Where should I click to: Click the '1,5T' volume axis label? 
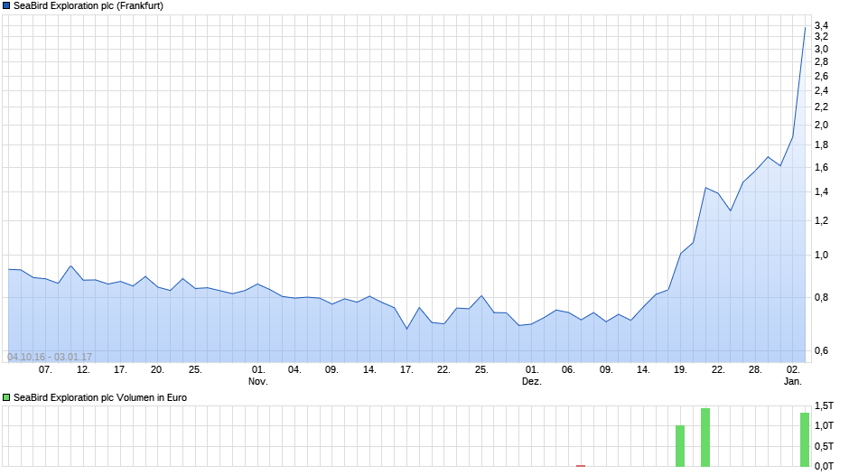[x=824, y=405]
